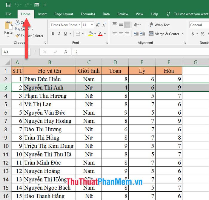Open the View tab
Image resolution: width=209 pixels, height=200 pixels.
coord(139,14)
